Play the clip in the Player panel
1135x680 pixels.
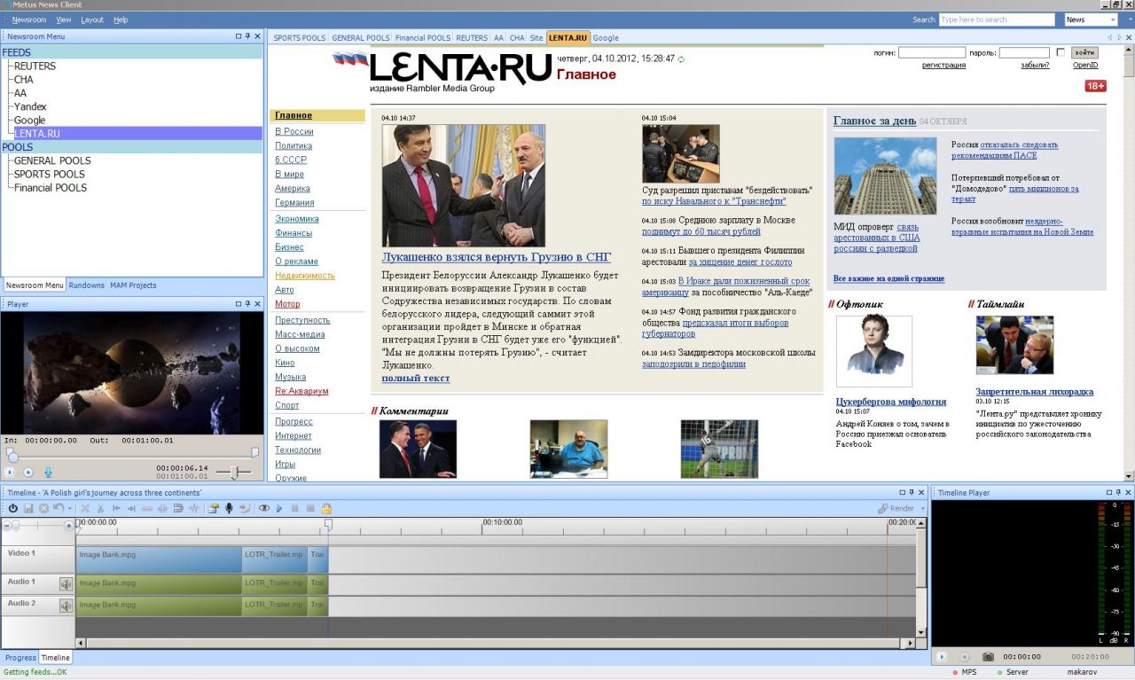(x=10, y=473)
